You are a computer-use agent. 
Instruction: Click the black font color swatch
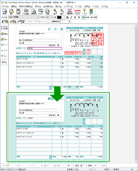tap(59, 17)
